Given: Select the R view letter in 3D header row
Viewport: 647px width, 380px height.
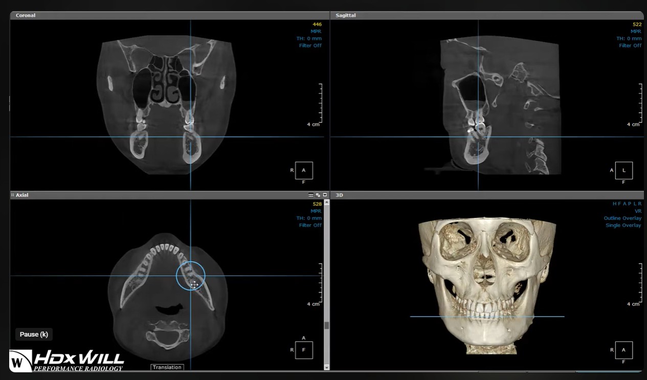Looking at the screenshot, I should point(639,204).
